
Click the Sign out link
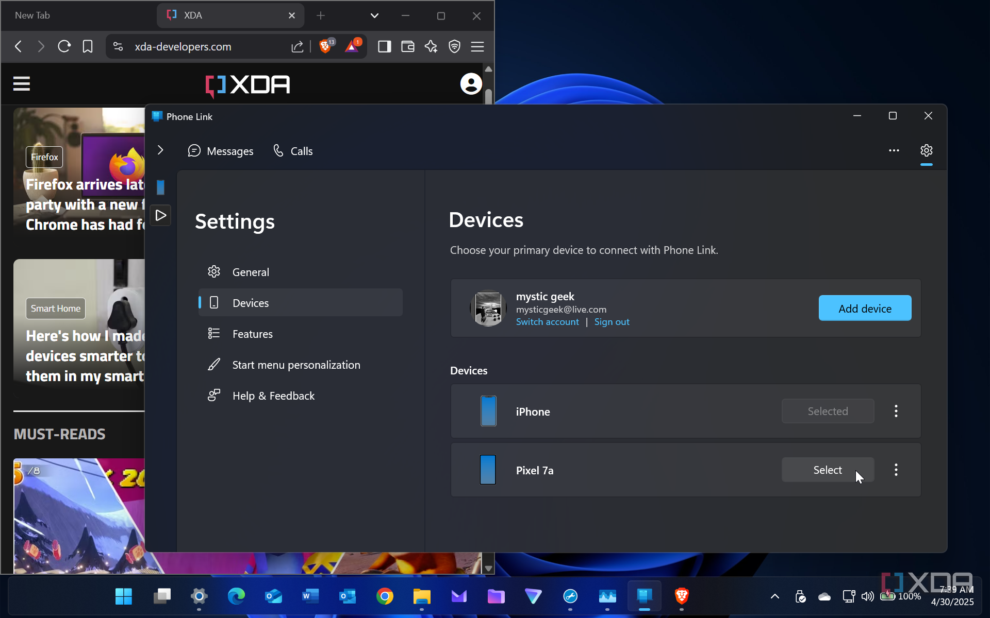pos(612,322)
